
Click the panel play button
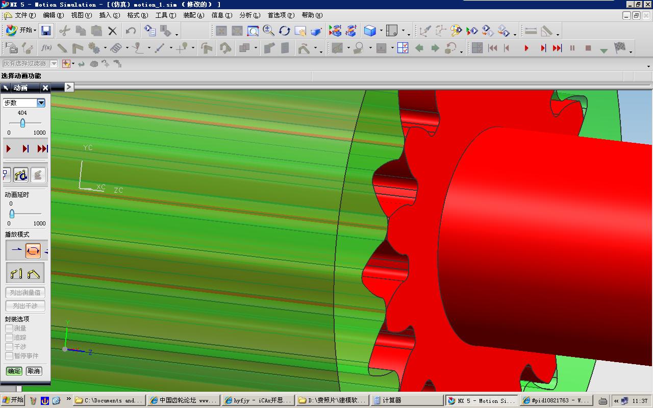click(x=9, y=148)
